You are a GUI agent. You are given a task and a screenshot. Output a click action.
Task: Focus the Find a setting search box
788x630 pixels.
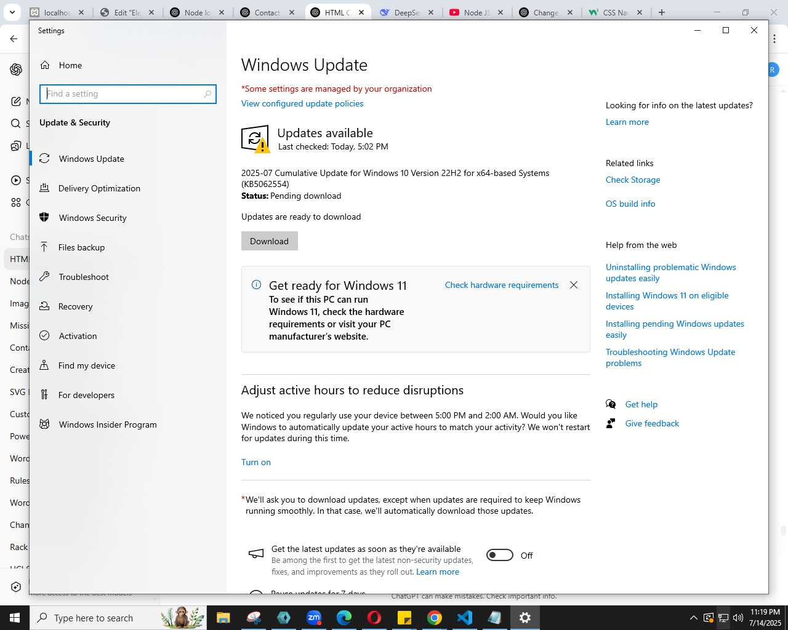pos(128,94)
